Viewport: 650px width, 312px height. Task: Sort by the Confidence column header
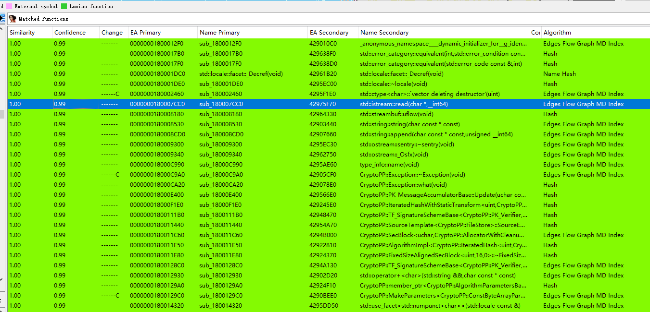70,33
